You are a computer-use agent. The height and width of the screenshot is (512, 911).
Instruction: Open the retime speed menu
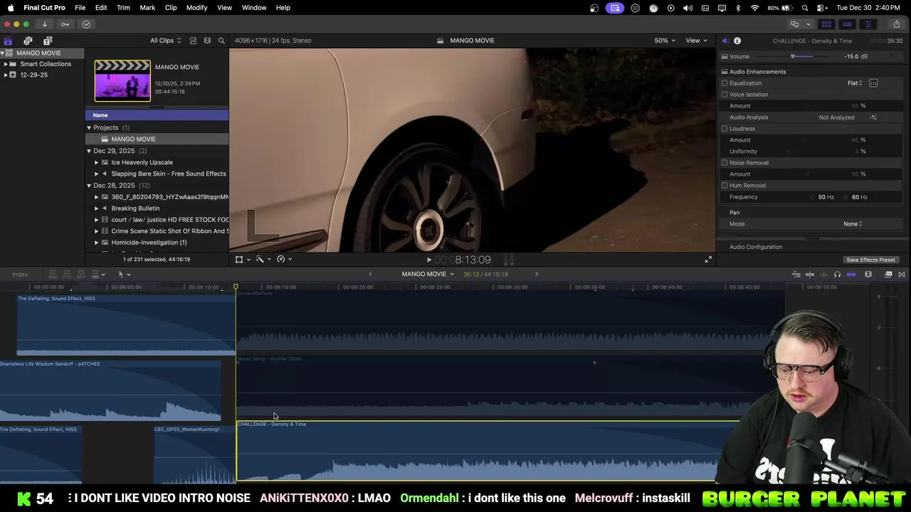(284, 260)
